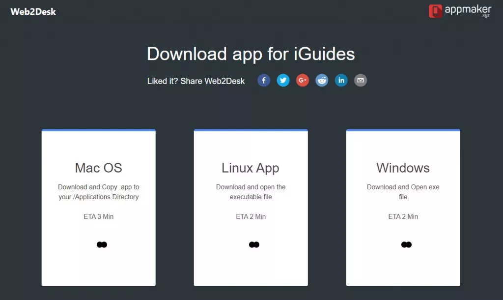Select the Linux App card heading
Screen dimensions: 503x300
[x=251, y=168]
